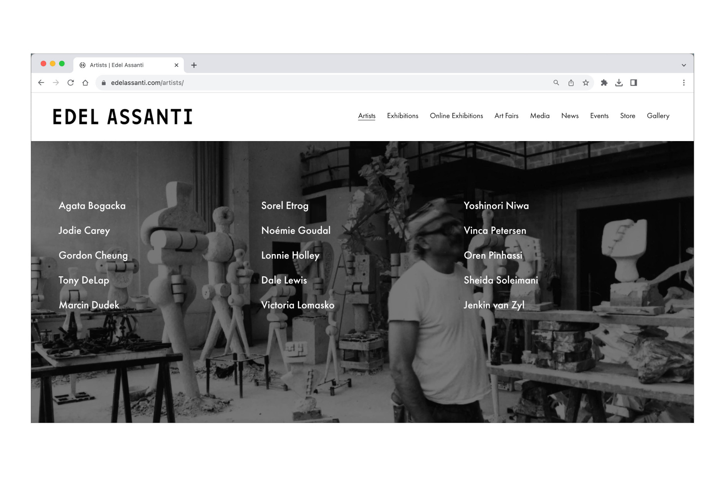Expand the tab search chevron

pyautogui.click(x=684, y=65)
